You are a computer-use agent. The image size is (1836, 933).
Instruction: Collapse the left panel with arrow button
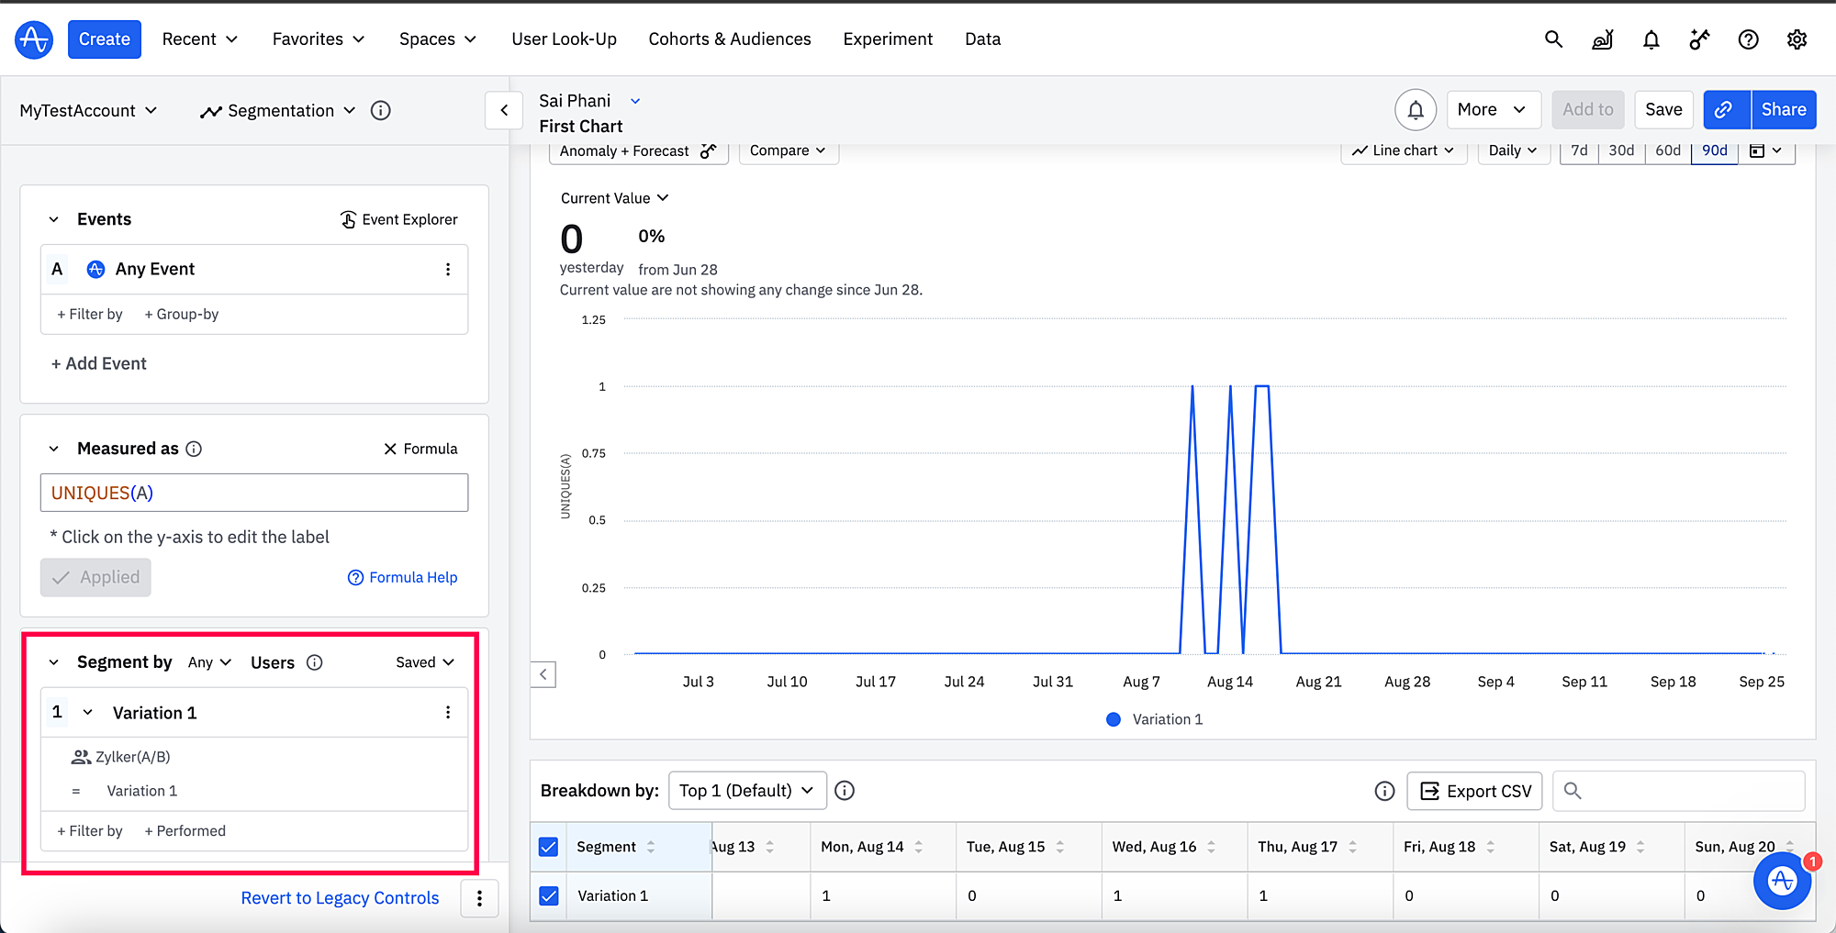(x=504, y=111)
